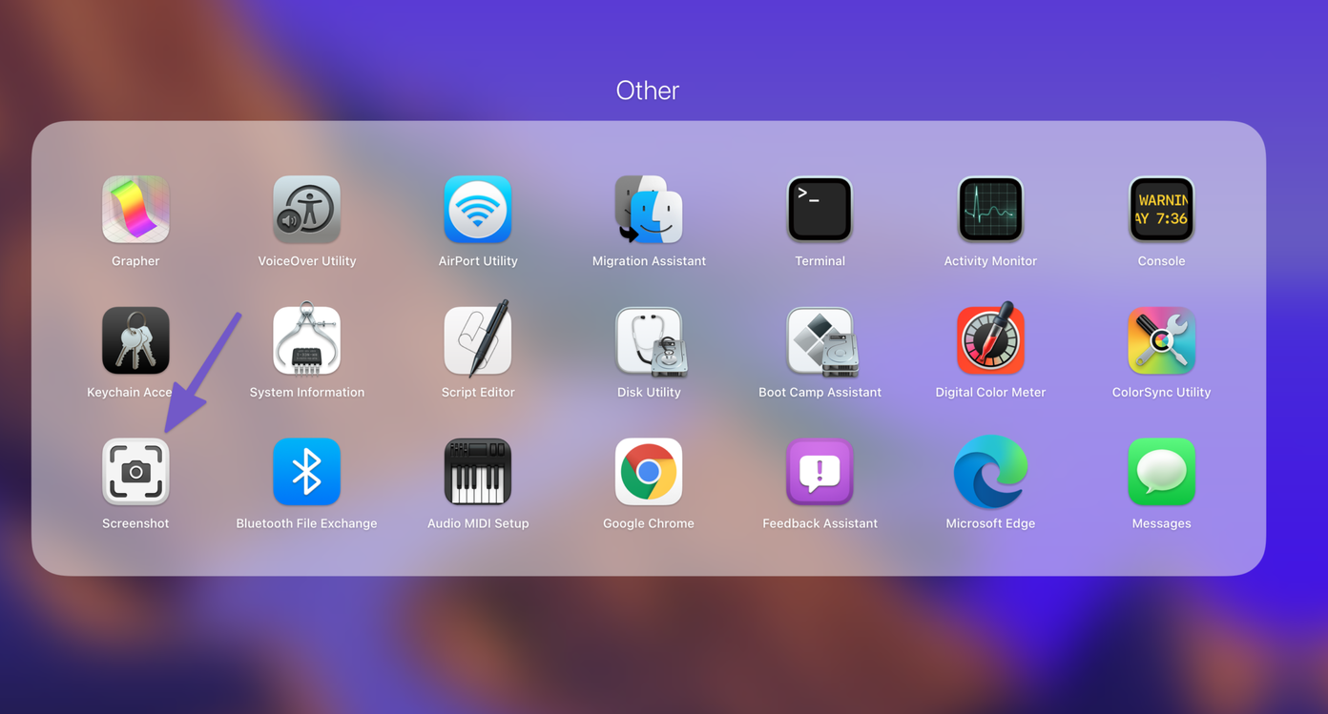Launch VoiceOver Utility
Screen dimensions: 1328x714
(306, 209)
